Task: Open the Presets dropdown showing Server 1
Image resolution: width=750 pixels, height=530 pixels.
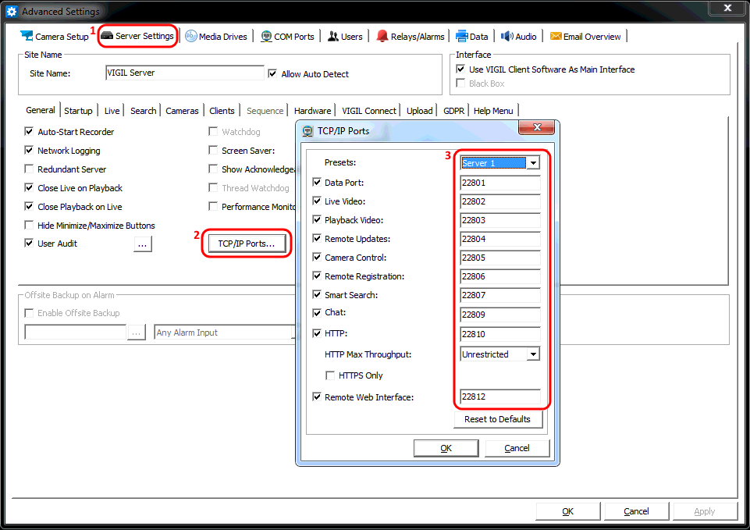Action: [x=533, y=163]
